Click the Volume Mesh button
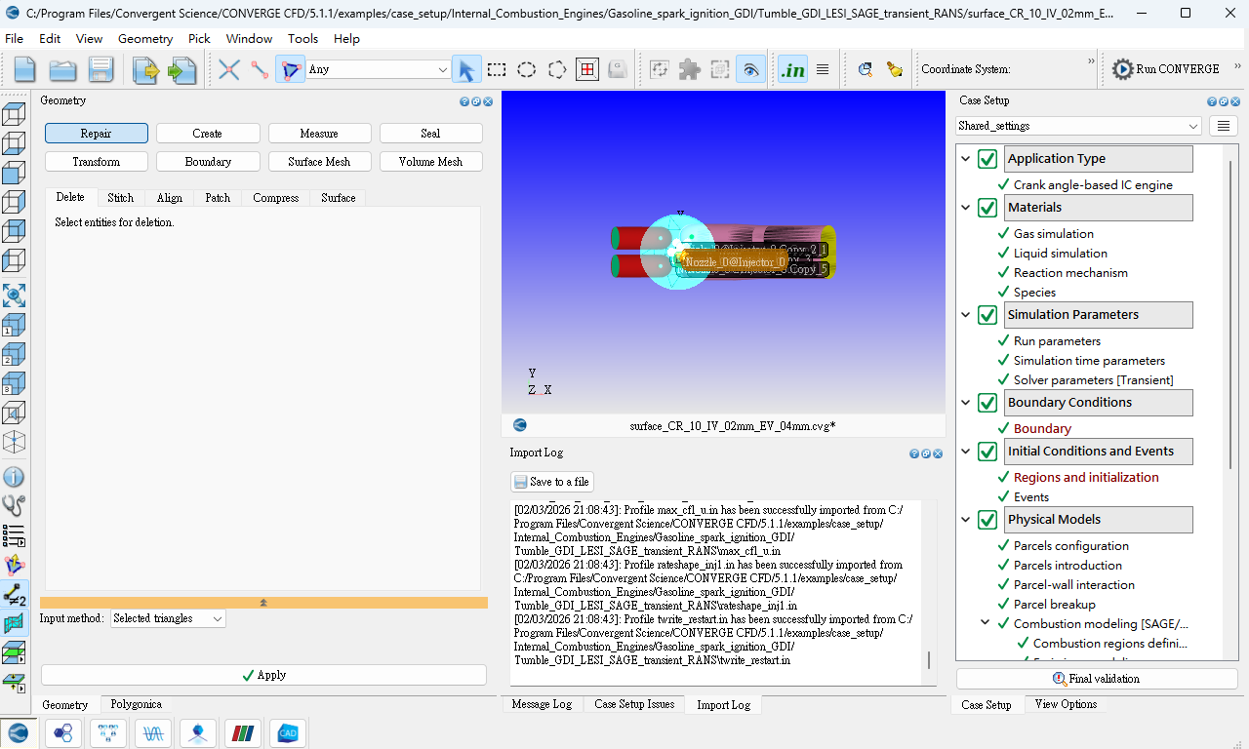The image size is (1249, 749). point(430,162)
